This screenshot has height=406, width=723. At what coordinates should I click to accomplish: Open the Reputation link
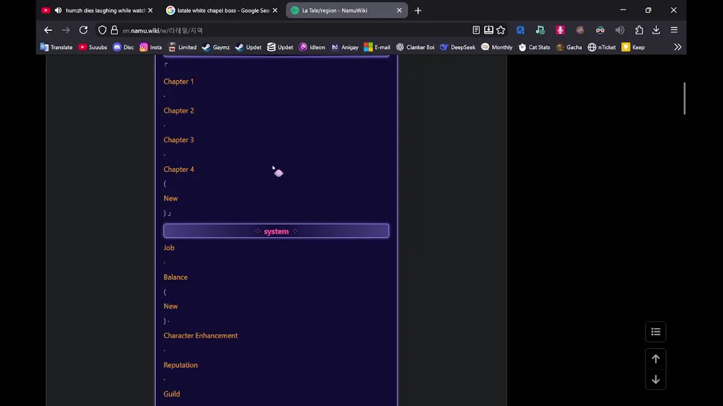181,365
